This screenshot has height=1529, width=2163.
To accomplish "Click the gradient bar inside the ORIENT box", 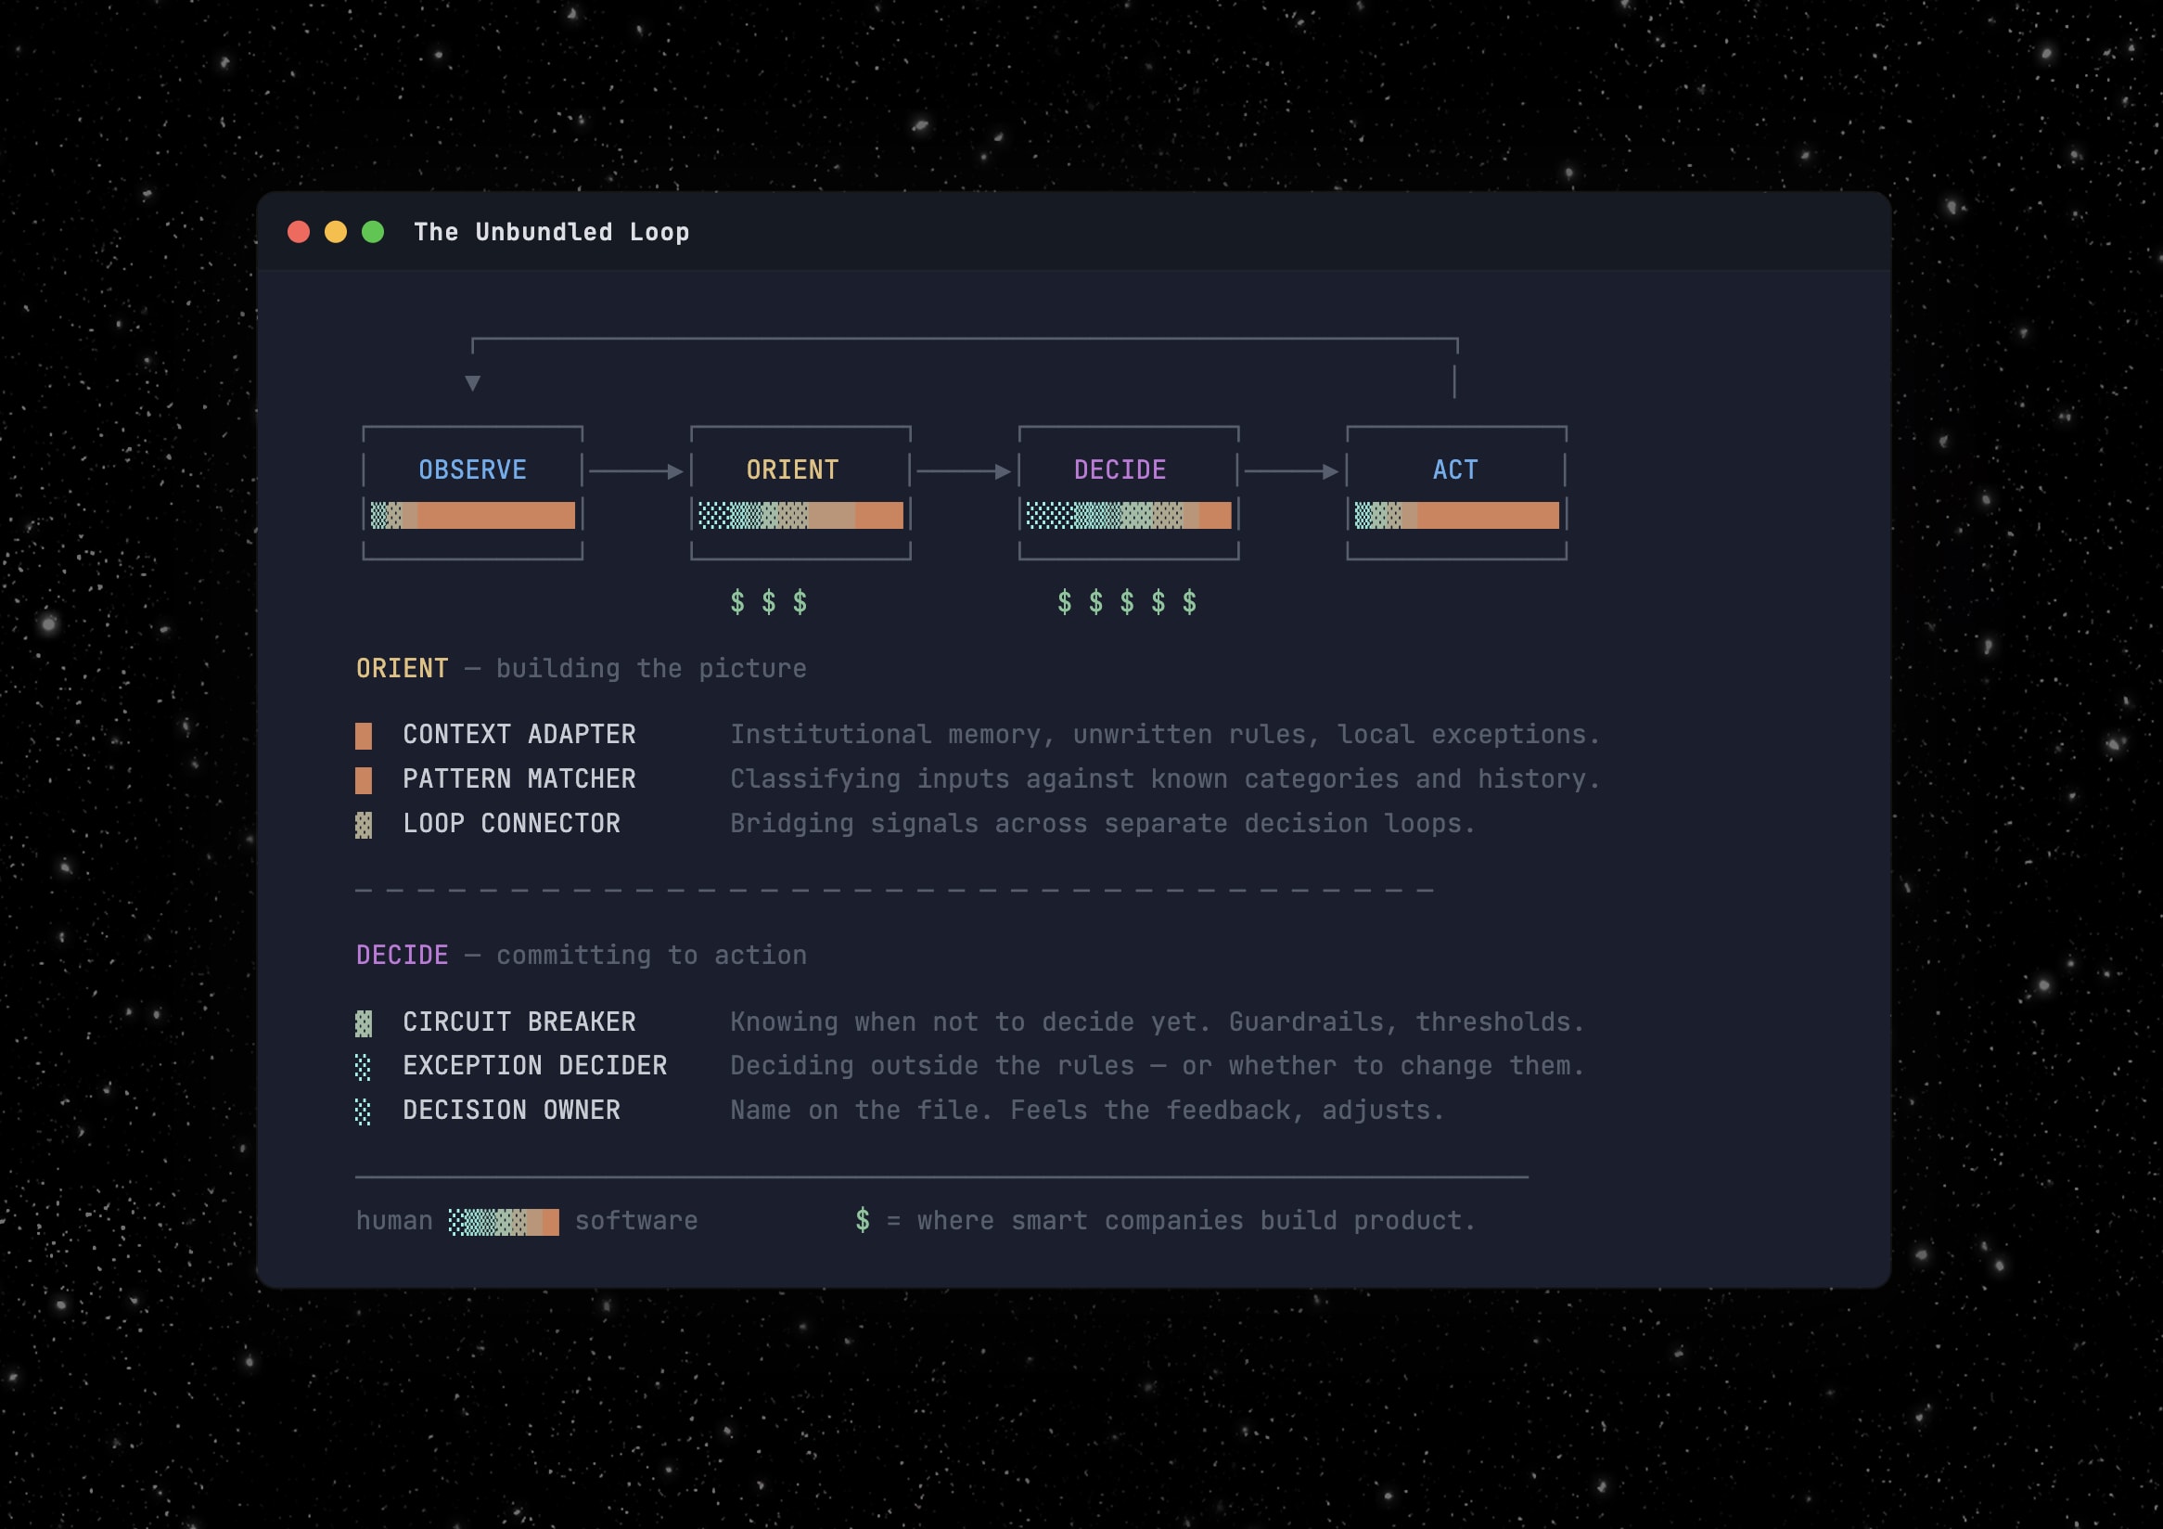I will [800, 515].
